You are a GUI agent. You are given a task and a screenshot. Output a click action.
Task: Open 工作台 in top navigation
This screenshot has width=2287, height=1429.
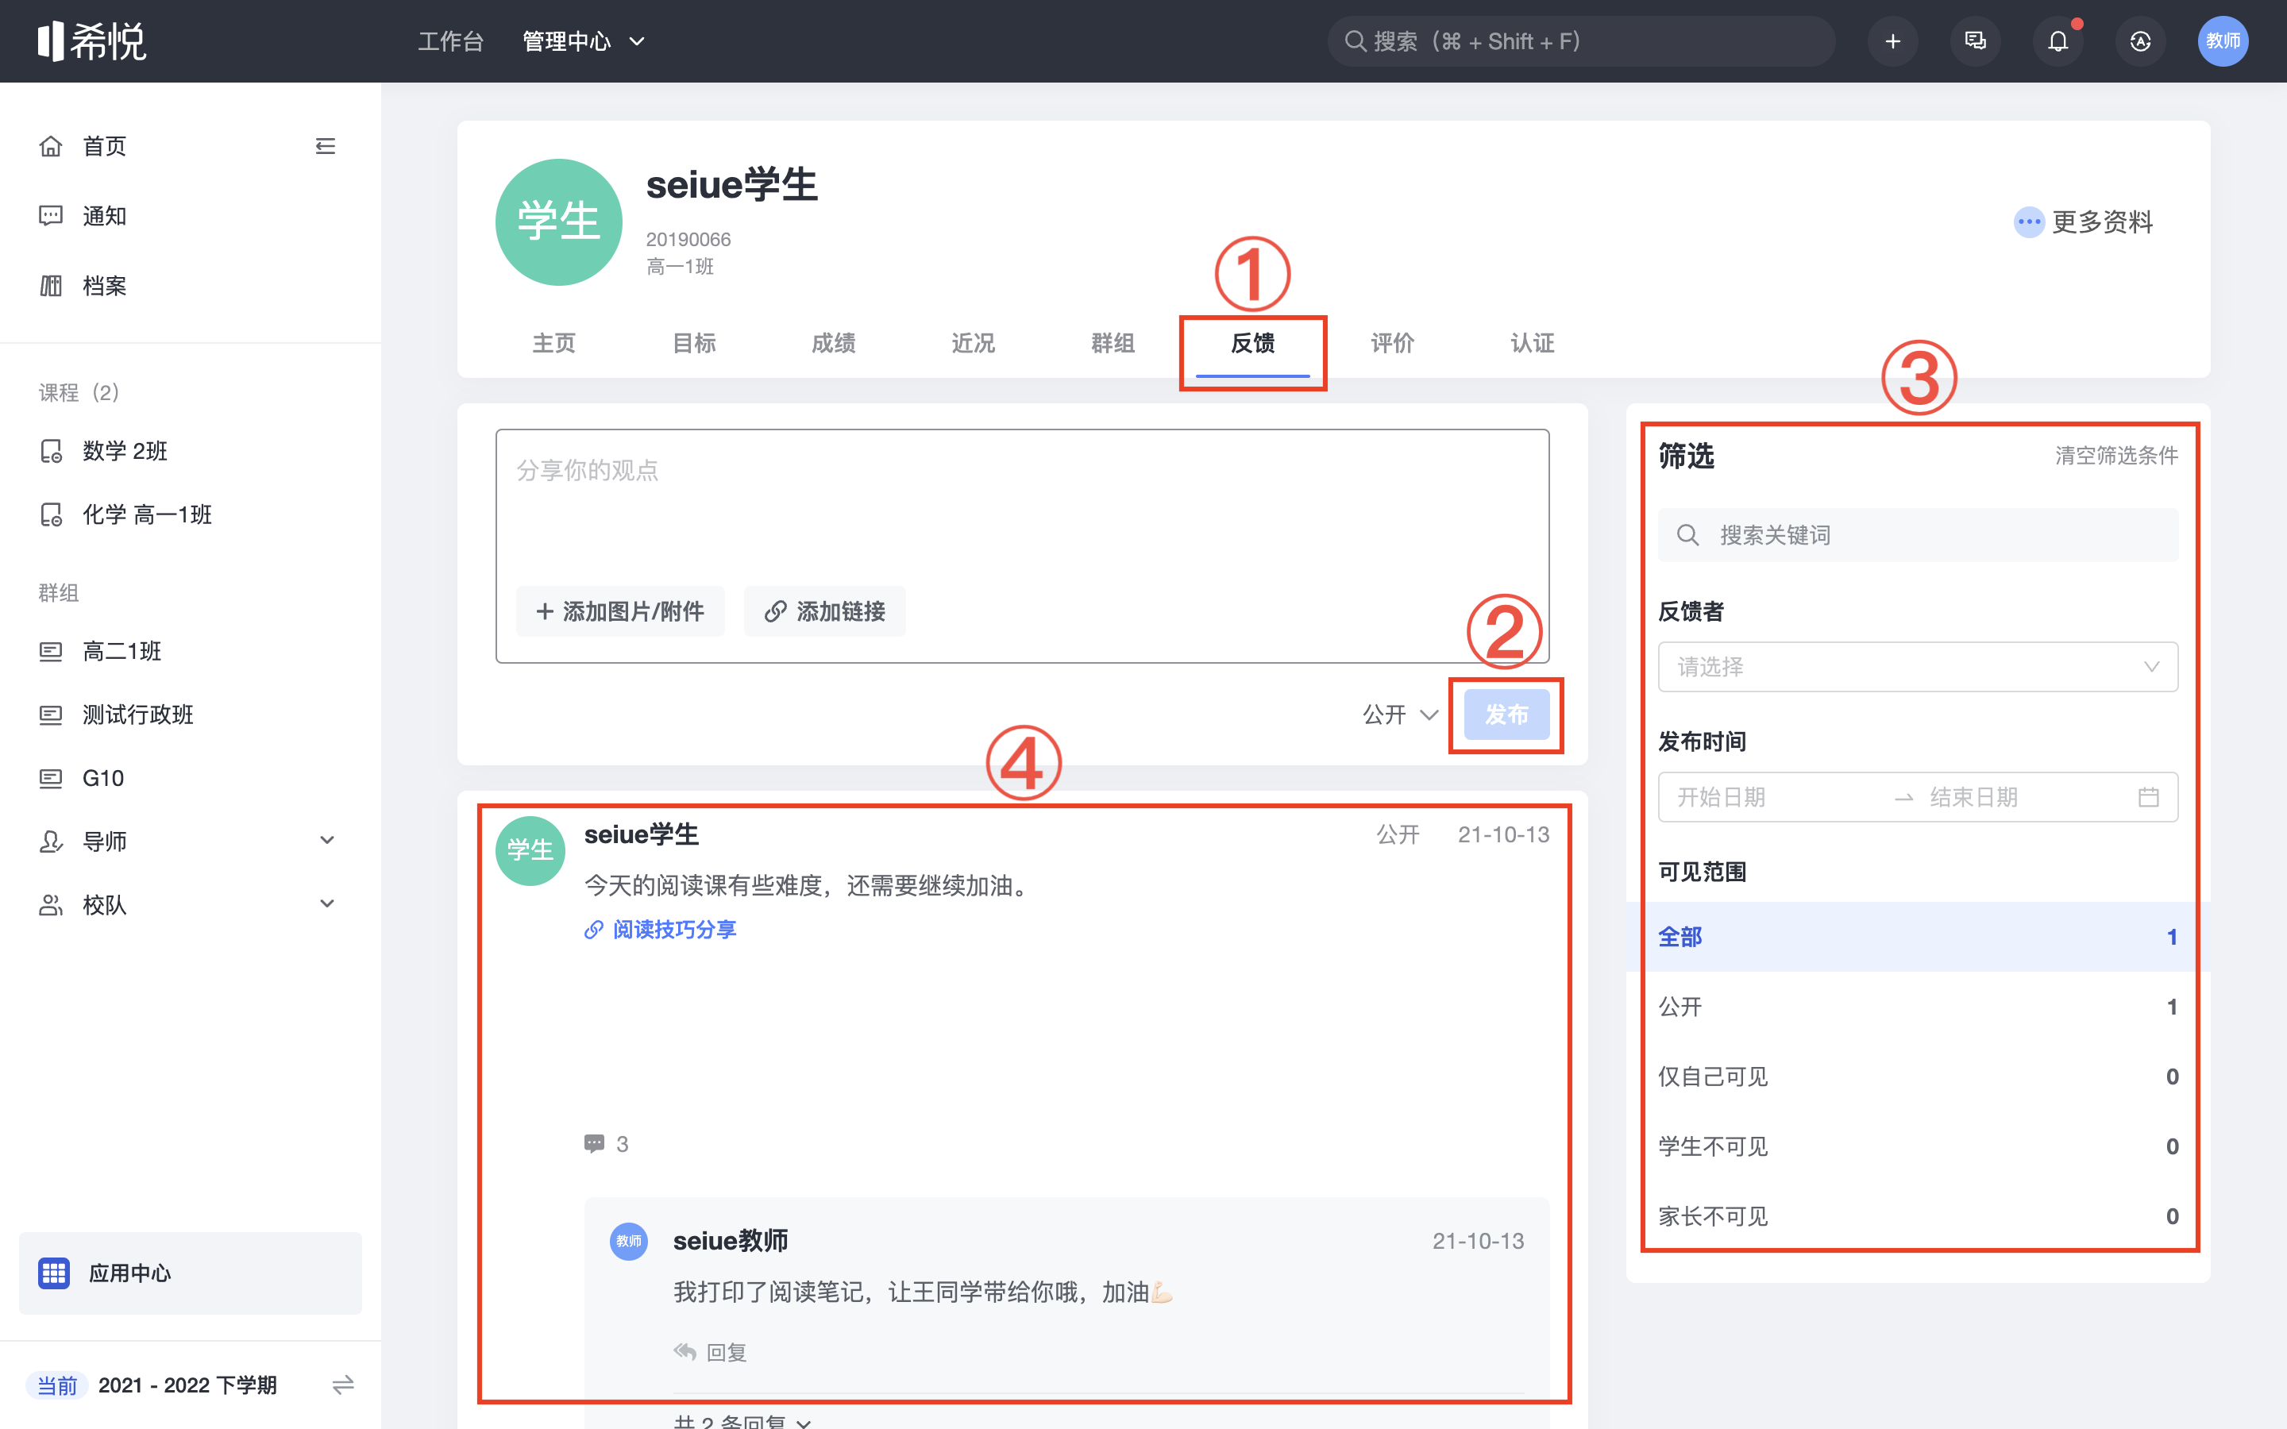pos(451,40)
